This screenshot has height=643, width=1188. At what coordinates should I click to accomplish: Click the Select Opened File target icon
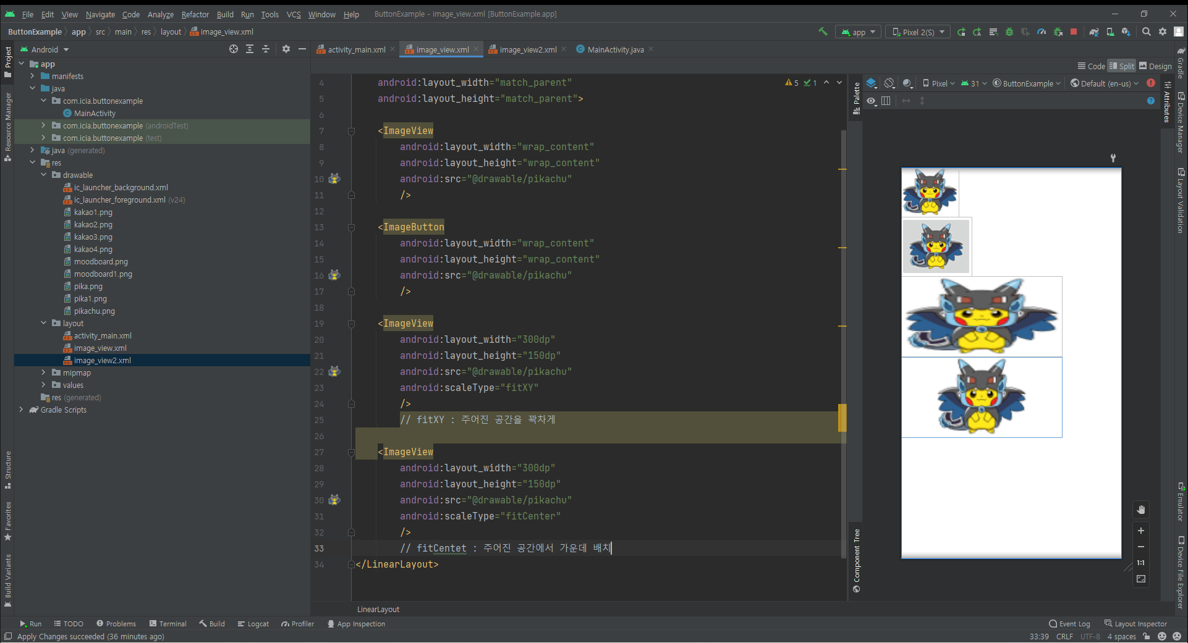click(x=234, y=49)
